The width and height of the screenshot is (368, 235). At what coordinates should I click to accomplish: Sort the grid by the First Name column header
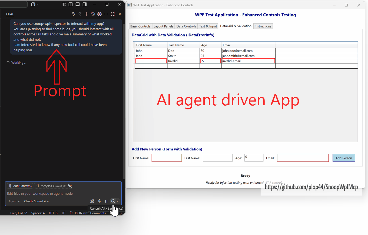click(151, 45)
